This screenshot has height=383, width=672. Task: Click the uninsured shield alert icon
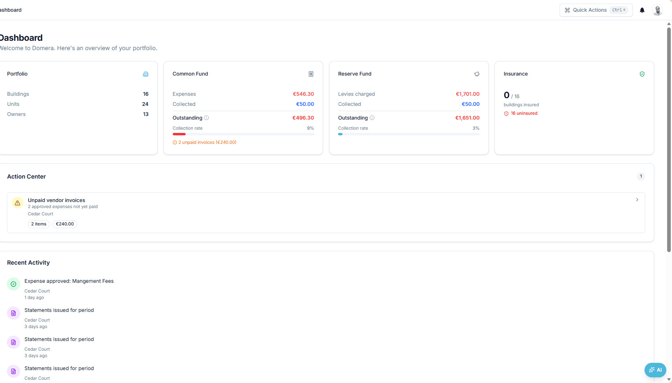(x=506, y=114)
